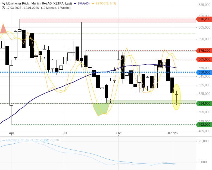Click the green 492,000 price tag
This screenshot has width=212, height=170.
click(204, 125)
